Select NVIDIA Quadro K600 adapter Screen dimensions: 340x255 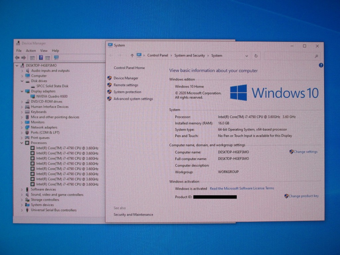pyautogui.click(x=52, y=96)
